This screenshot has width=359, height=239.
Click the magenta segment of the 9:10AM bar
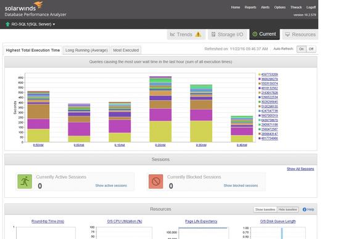click(120, 126)
